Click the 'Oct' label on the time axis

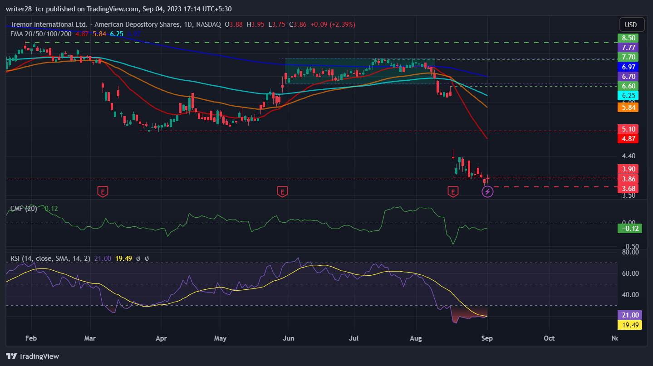549,338
